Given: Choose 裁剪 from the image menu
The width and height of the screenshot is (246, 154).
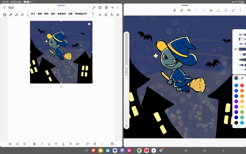Looking at the screenshot, I should click(53, 14).
